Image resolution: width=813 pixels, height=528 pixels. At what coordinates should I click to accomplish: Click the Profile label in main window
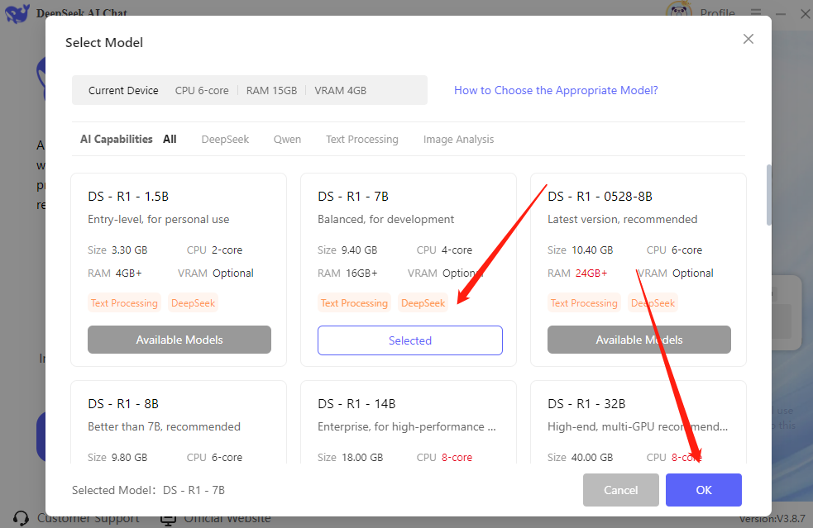point(718,13)
